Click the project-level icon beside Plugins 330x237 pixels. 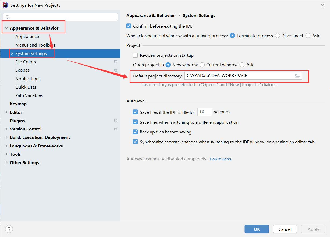(x=116, y=121)
